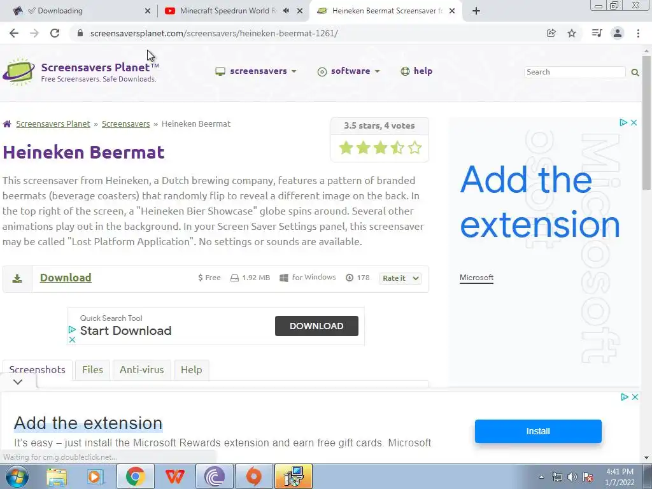Click the search magnifier icon

[x=635, y=73]
